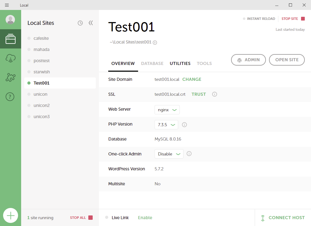Screen dimensions: 311x226
Task: Switch to the Database tab
Action: click(152, 63)
